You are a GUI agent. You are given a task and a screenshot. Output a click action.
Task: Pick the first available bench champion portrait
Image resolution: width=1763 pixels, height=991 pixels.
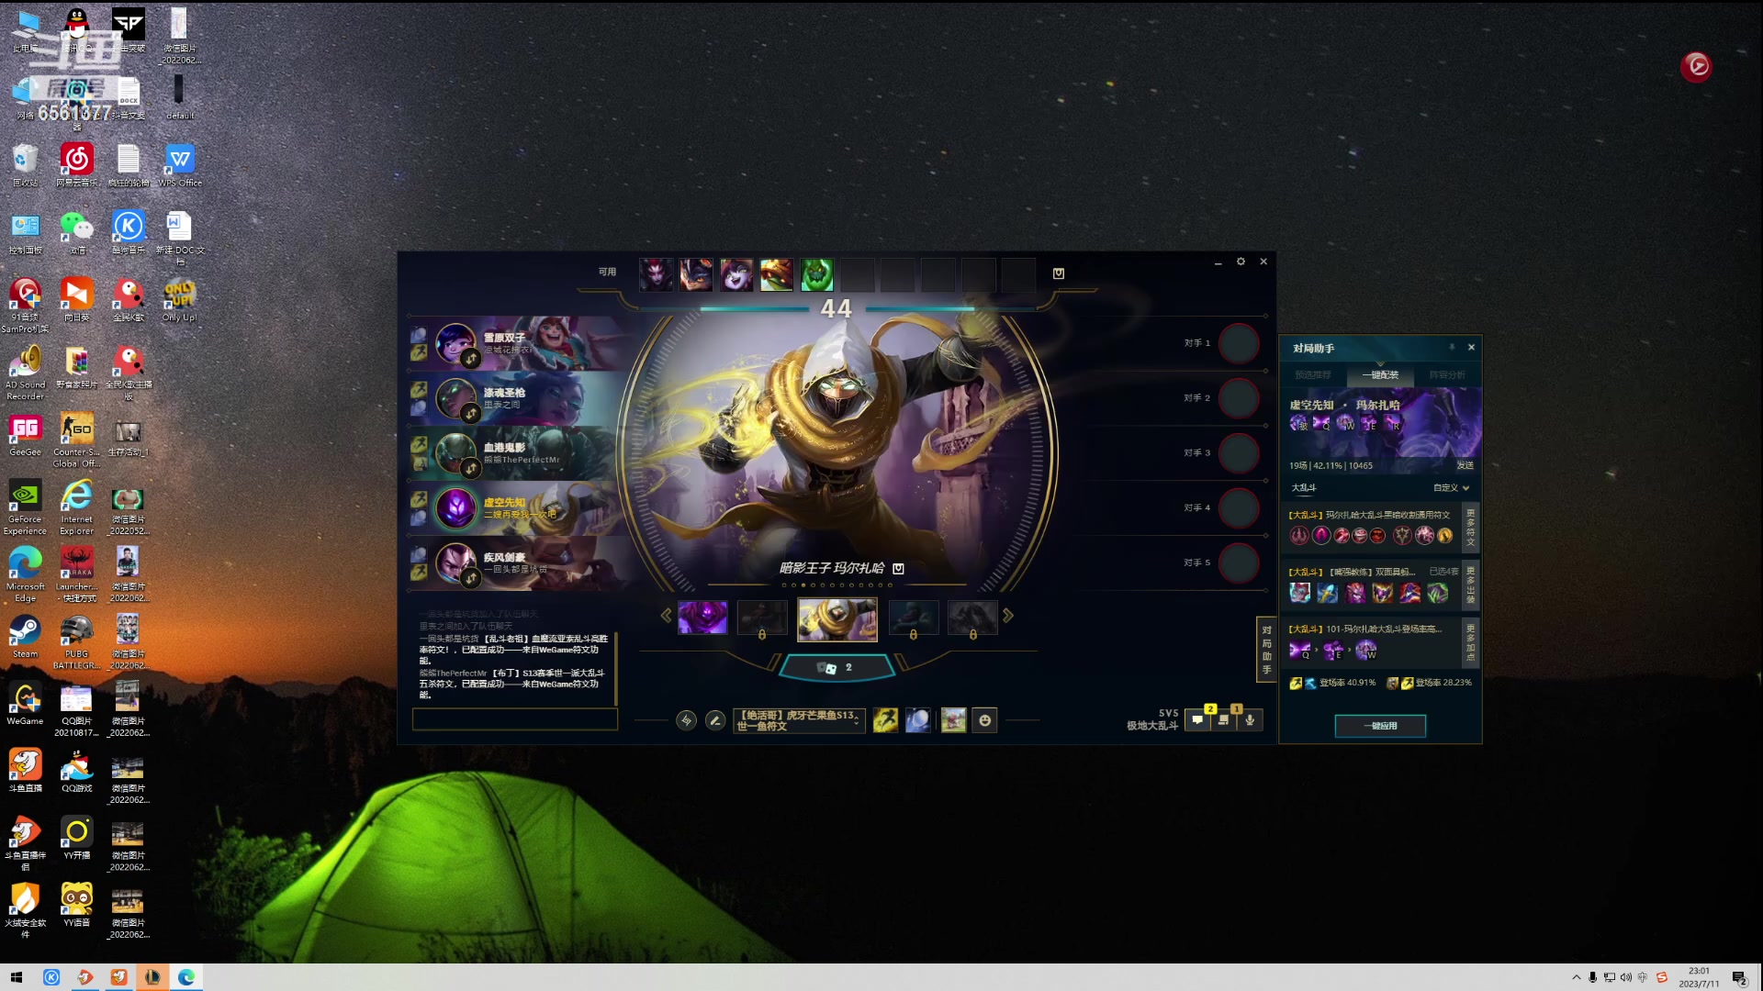(x=656, y=273)
